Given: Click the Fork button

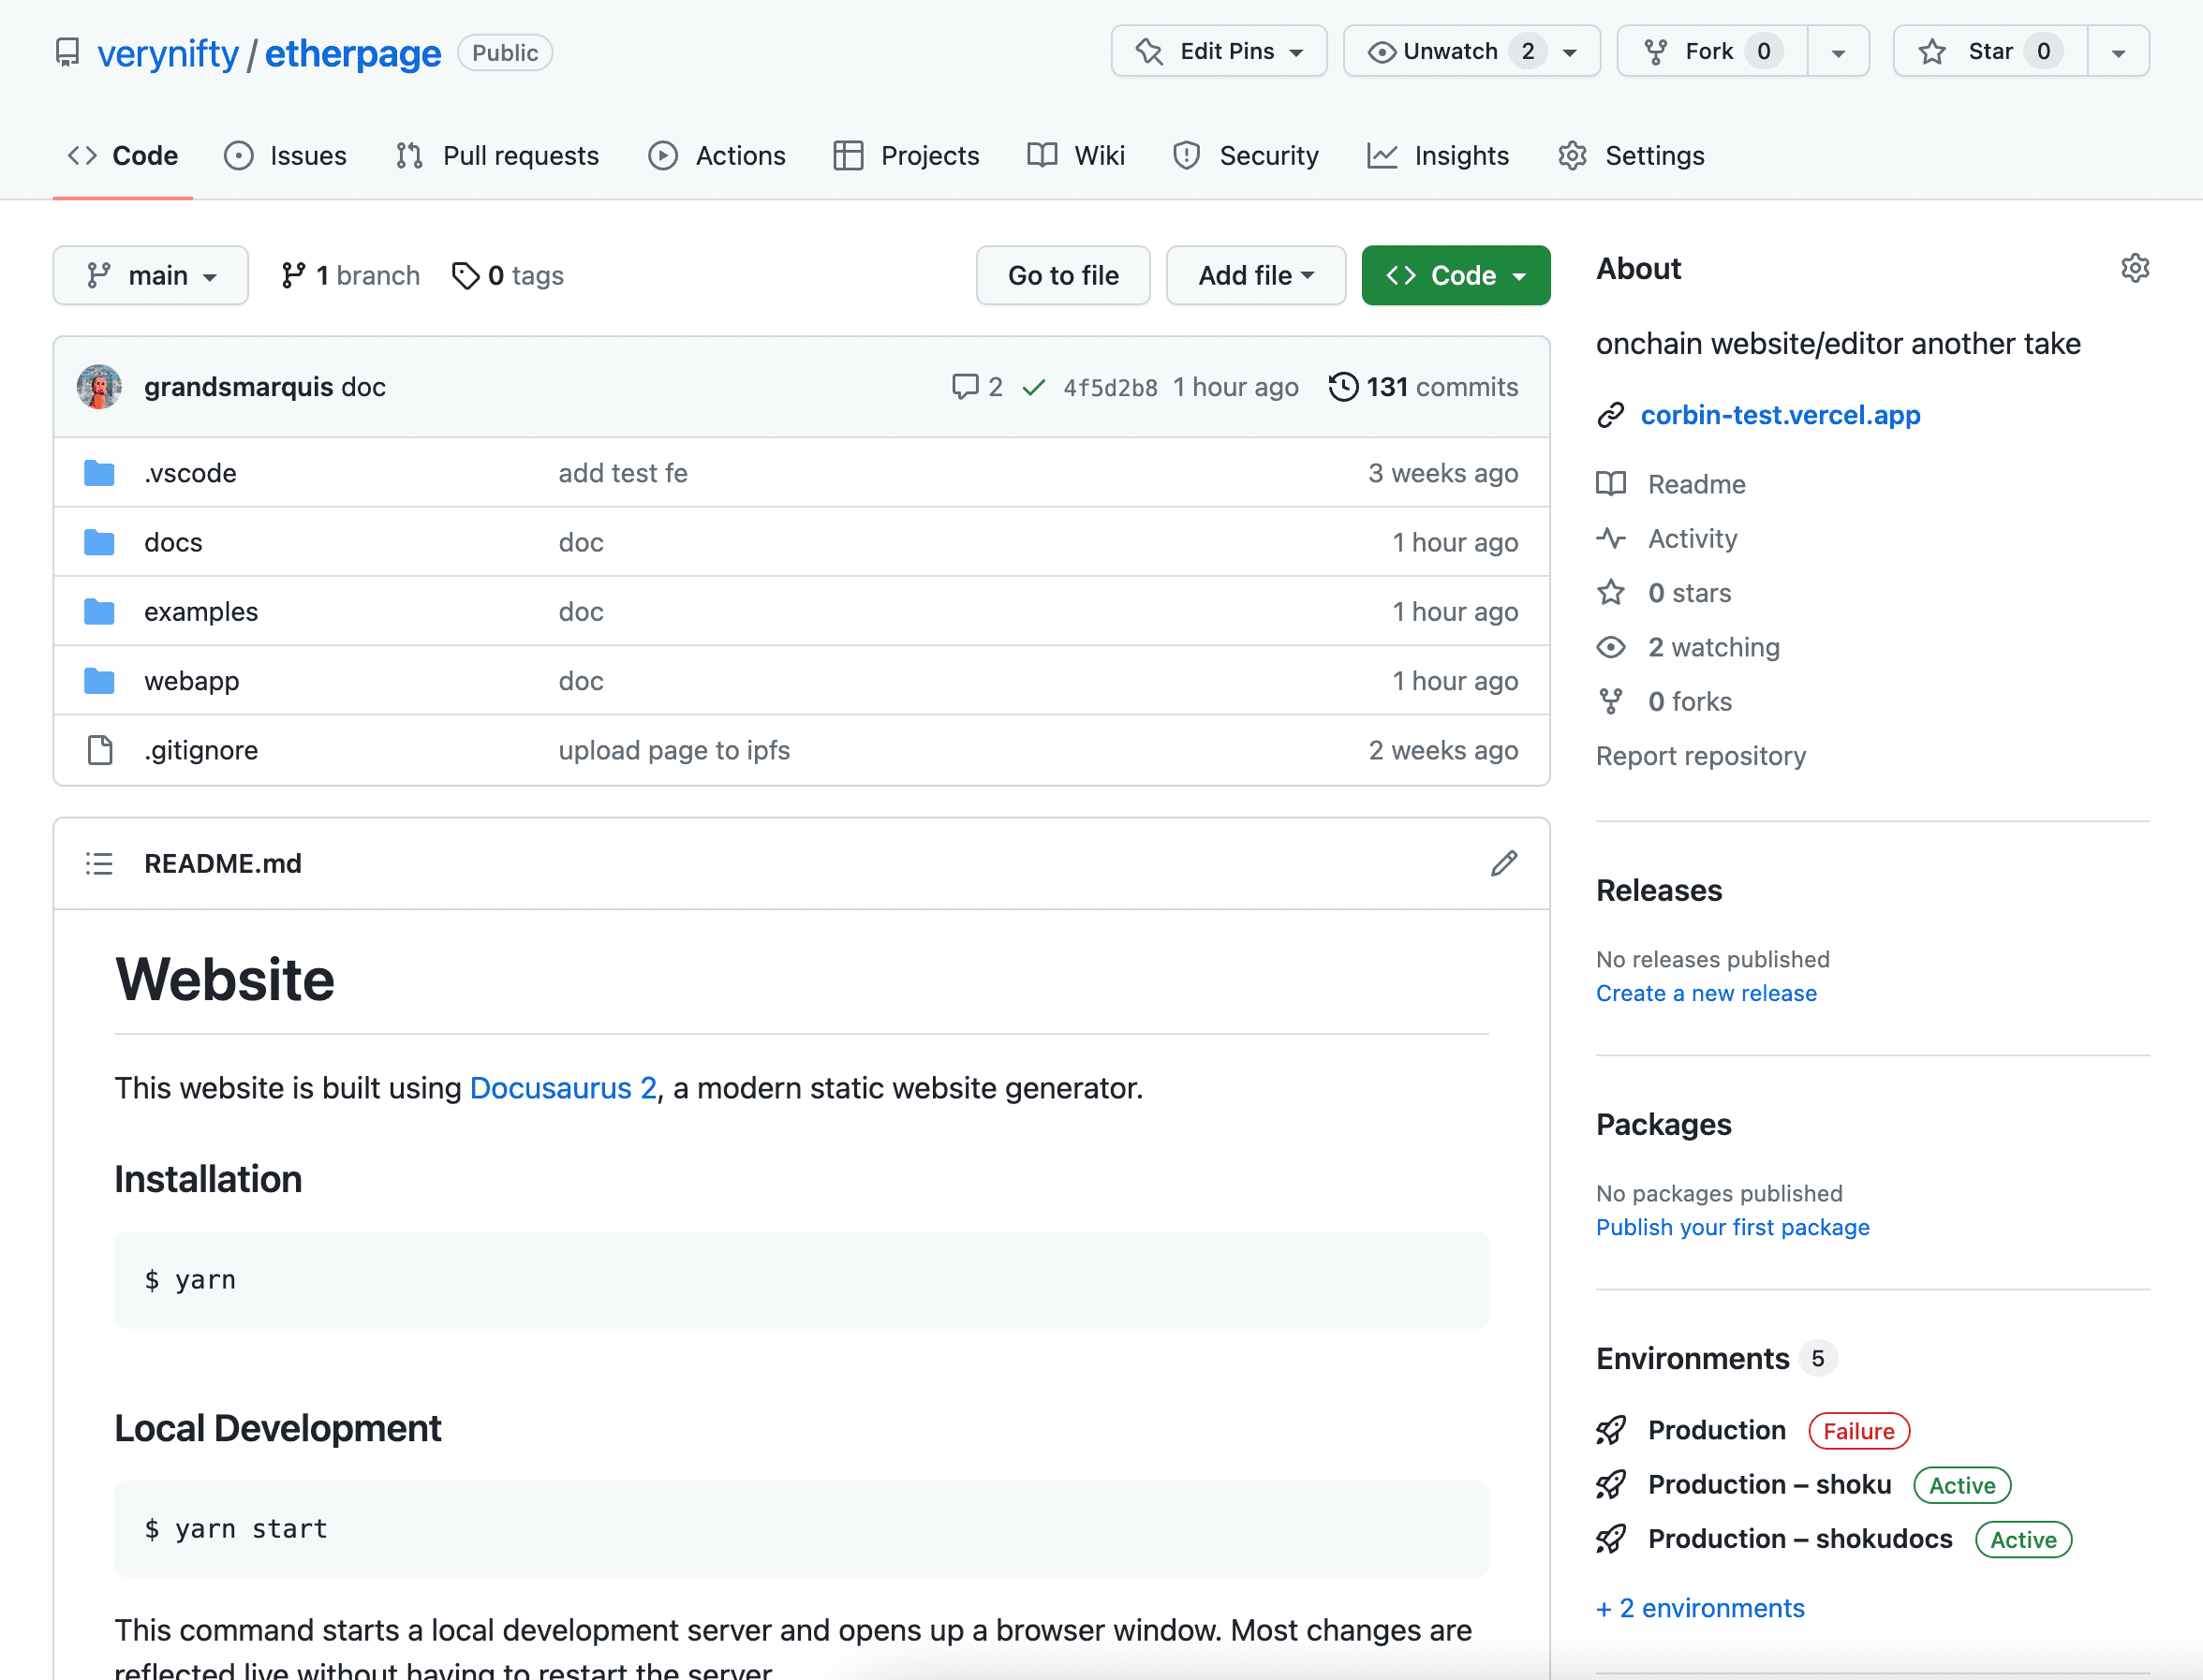Looking at the screenshot, I should [x=1712, y=51].
